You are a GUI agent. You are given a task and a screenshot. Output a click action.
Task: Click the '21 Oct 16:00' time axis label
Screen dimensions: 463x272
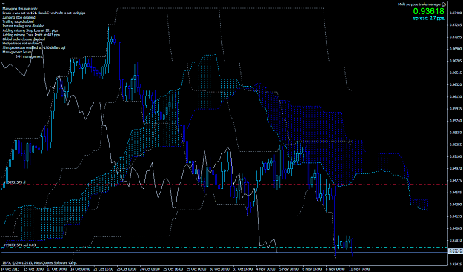104,269
